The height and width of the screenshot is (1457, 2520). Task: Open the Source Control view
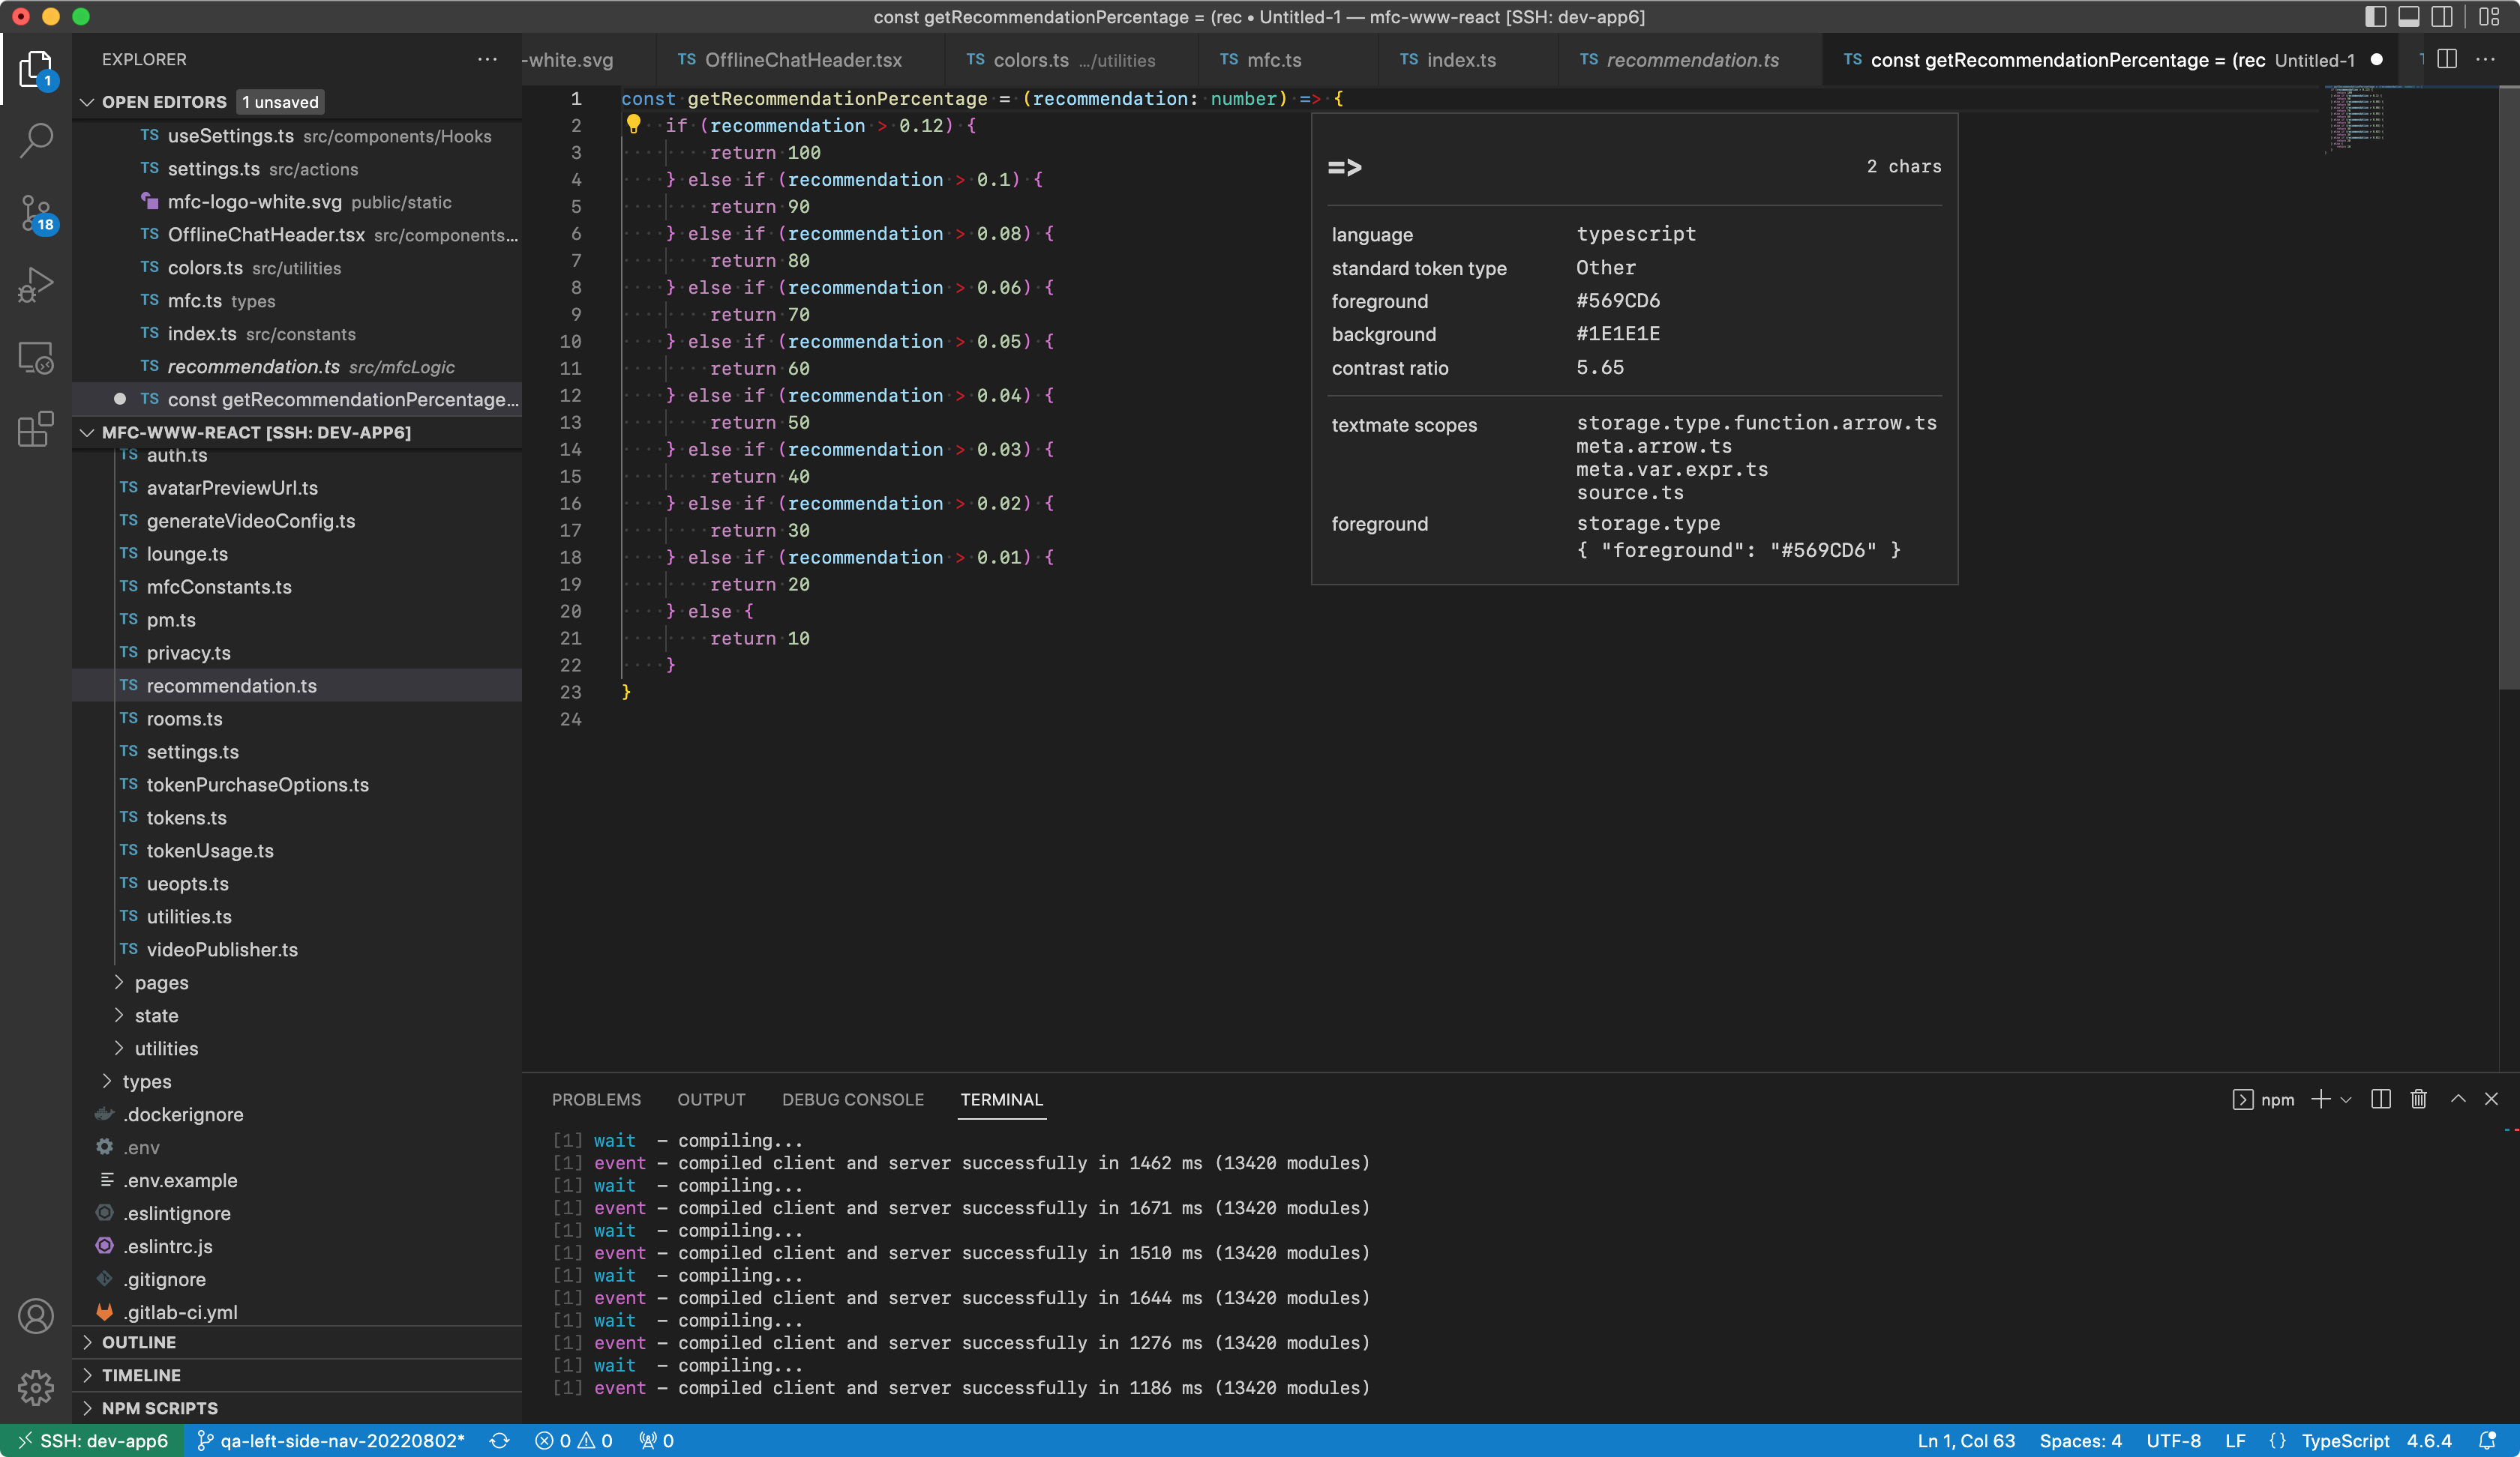coord(36,214)
